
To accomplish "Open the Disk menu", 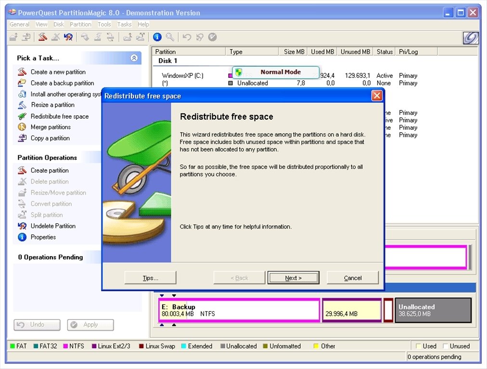I will click(58, 24).
